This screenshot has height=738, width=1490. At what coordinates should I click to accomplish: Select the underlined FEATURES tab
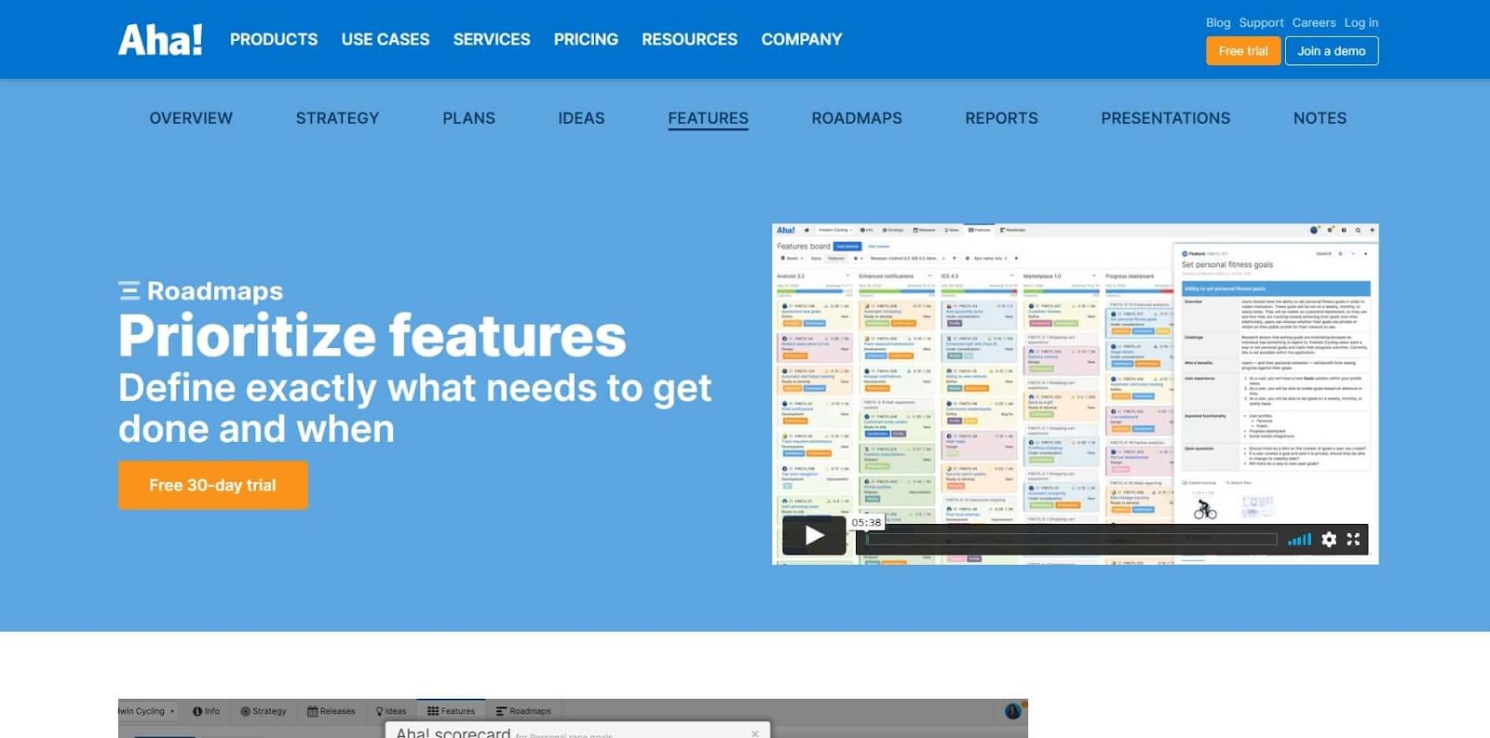[708, 118]
